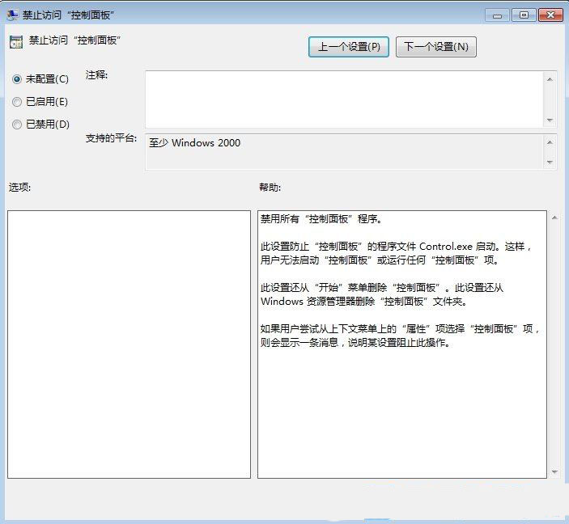Go to 上一个设置(P) previous setting

pyautogui.click(x=349, y=47)
